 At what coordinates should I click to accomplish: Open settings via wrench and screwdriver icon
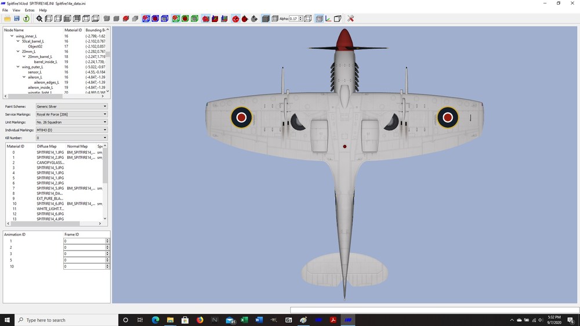click(x=350, y=19)
